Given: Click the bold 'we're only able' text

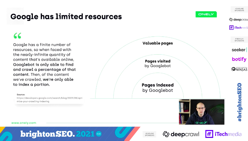Looking at the screenshot, I should [x=58, y=79].
